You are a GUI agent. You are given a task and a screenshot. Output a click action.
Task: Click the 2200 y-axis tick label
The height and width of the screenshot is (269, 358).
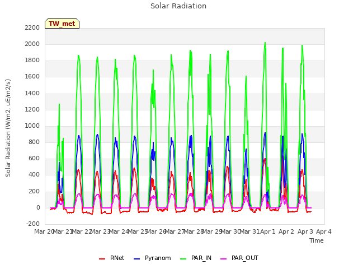pos(32,27)
